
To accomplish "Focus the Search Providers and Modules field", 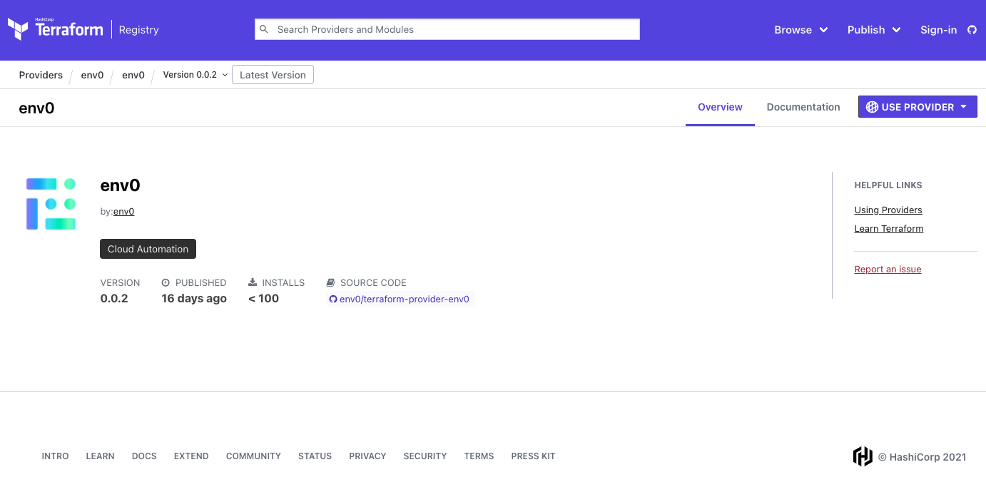I will pyautogui.click(x=447, y=29).
